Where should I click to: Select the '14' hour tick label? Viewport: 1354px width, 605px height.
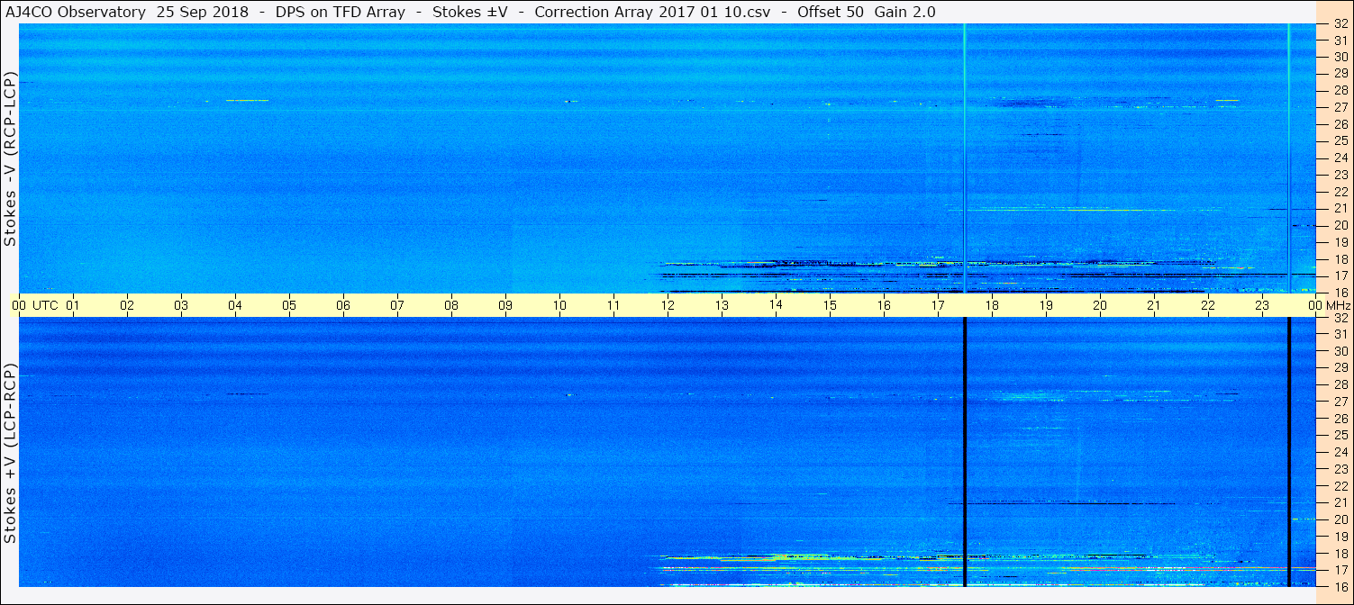coord(776,304)
